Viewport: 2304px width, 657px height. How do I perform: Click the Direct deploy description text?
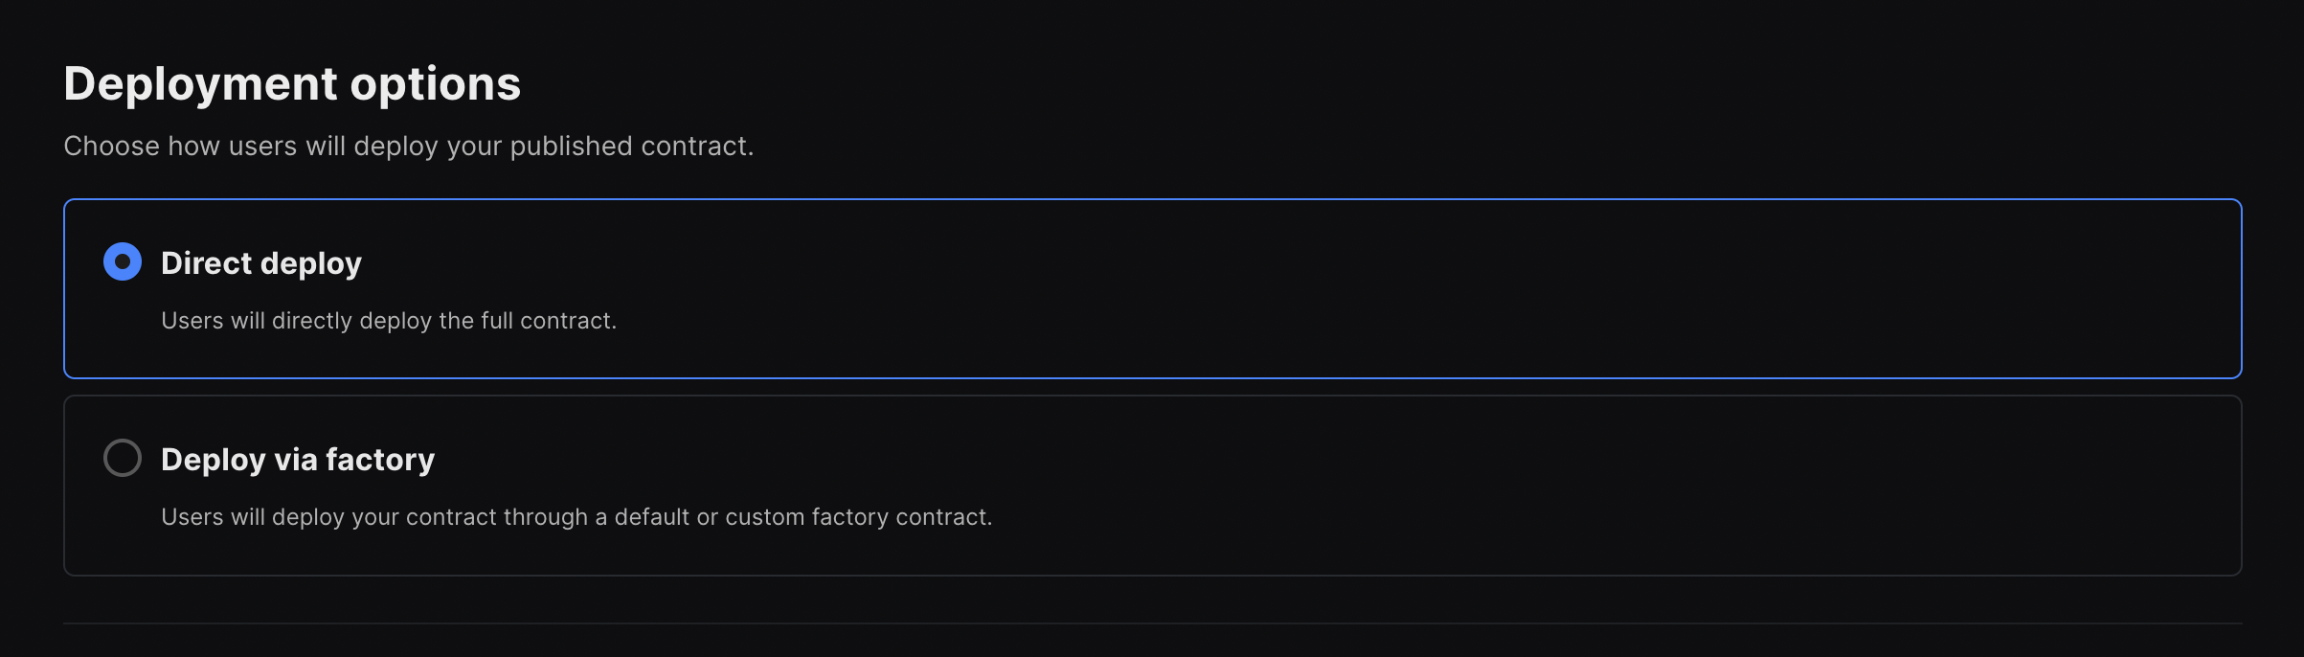[390, 320]
